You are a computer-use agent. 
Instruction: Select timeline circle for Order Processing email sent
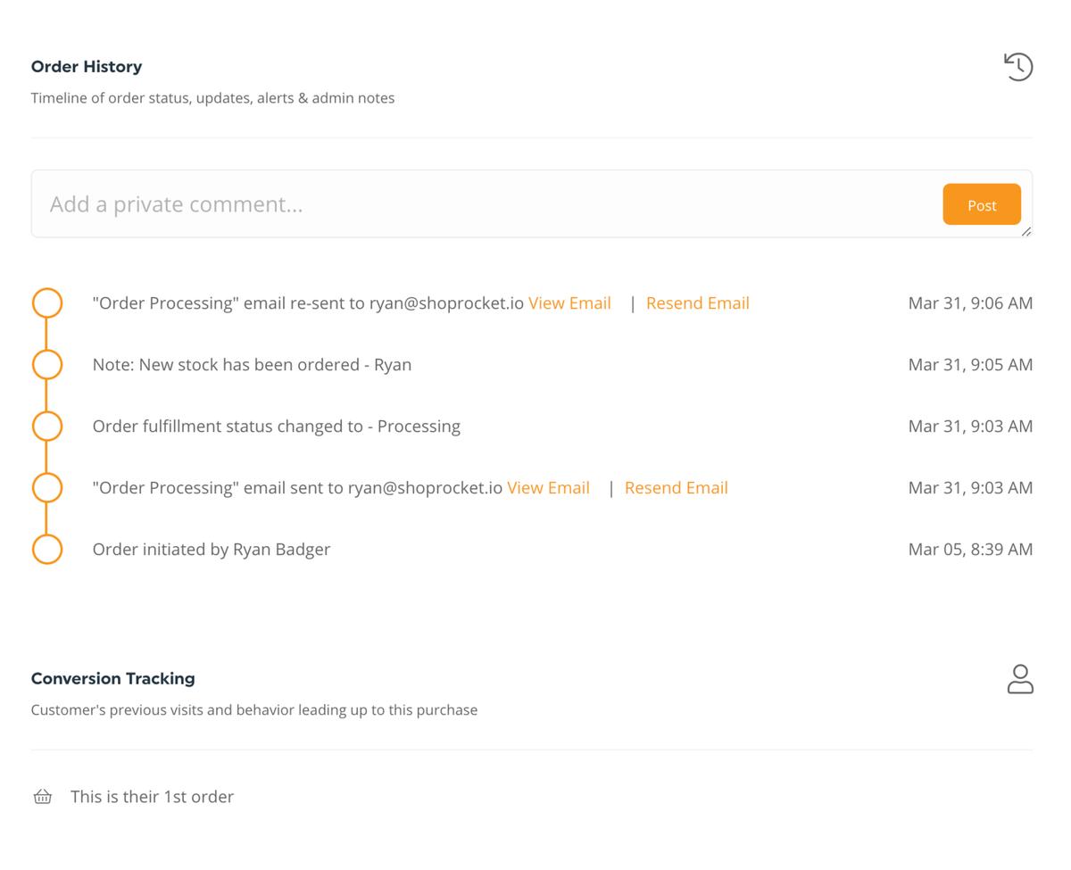click(47, 487)
